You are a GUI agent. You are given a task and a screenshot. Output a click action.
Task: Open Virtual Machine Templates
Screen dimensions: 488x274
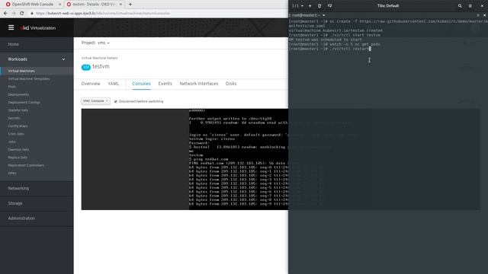pyautogui.click(x=29, y=79)
